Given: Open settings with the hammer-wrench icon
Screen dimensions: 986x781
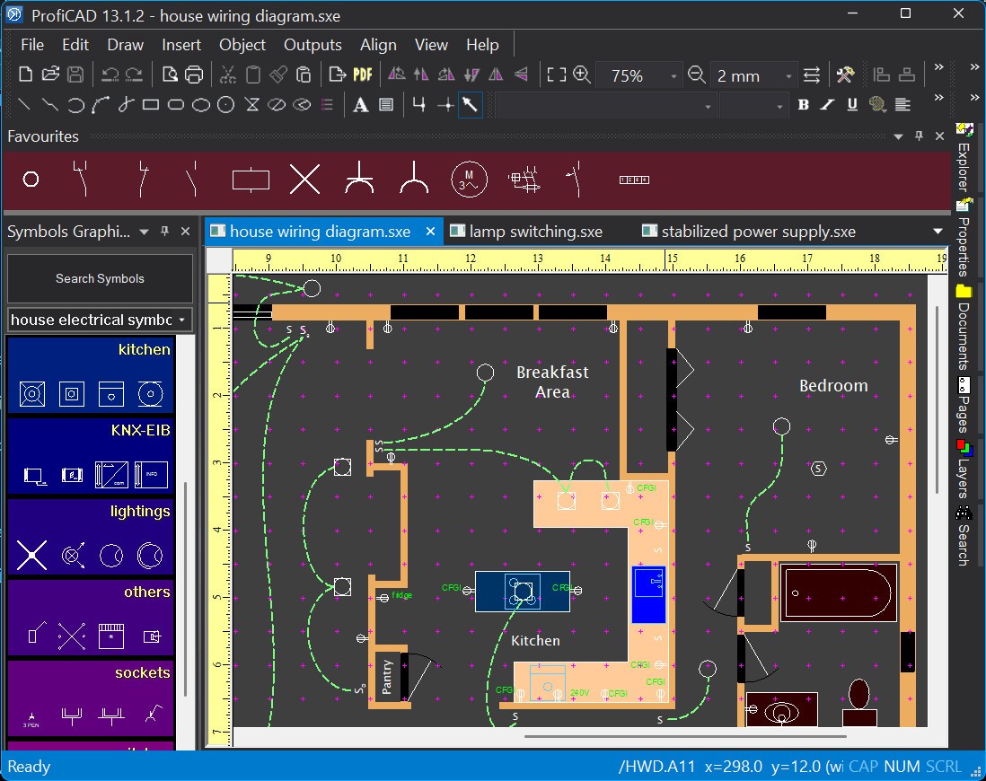Looking at the screenshot, I should 844,75.
